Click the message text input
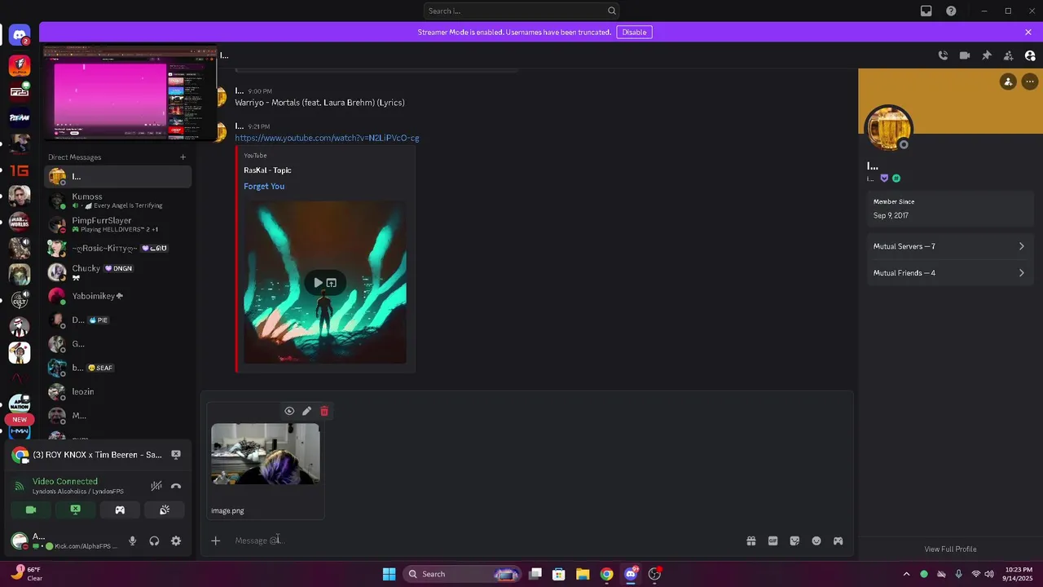 click(485, 541)
